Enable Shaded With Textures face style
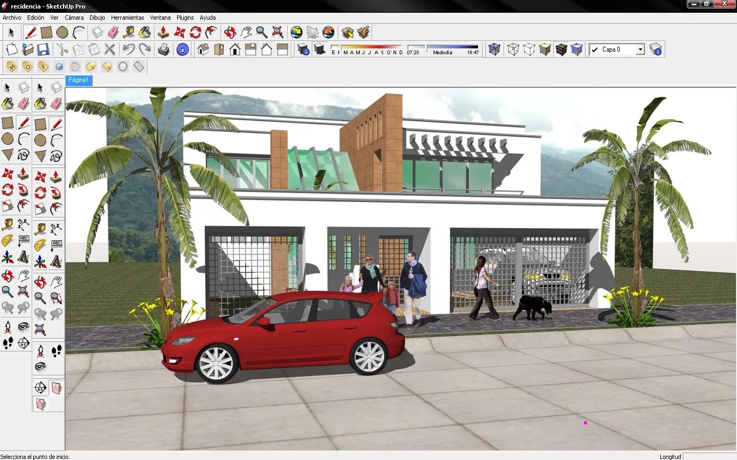The width and height of the screenshot is (737, 460). [x=561, y=50]
